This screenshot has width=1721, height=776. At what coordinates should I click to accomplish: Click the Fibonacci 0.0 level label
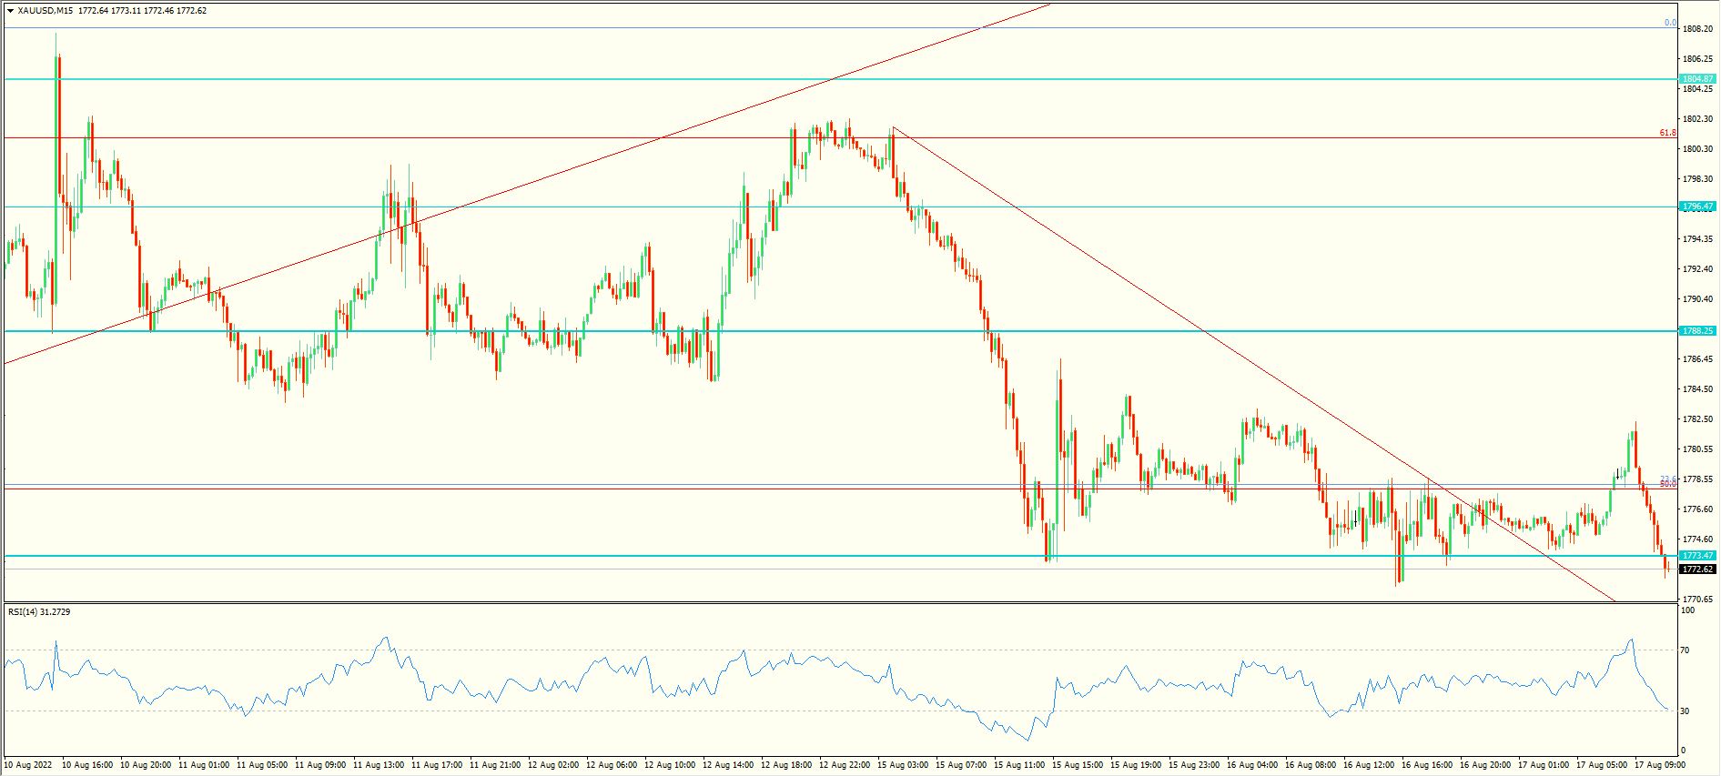pyautogui.click(x=1670, y=23)
